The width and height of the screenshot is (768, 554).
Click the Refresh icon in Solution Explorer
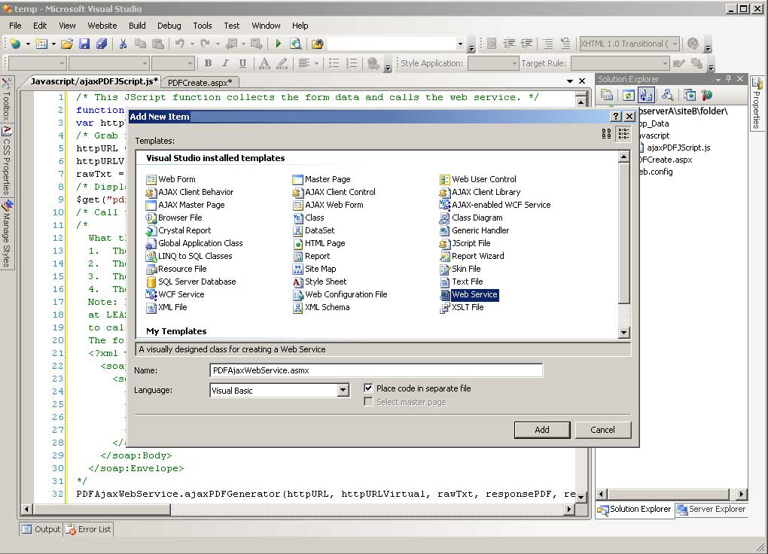coord(629,95)
